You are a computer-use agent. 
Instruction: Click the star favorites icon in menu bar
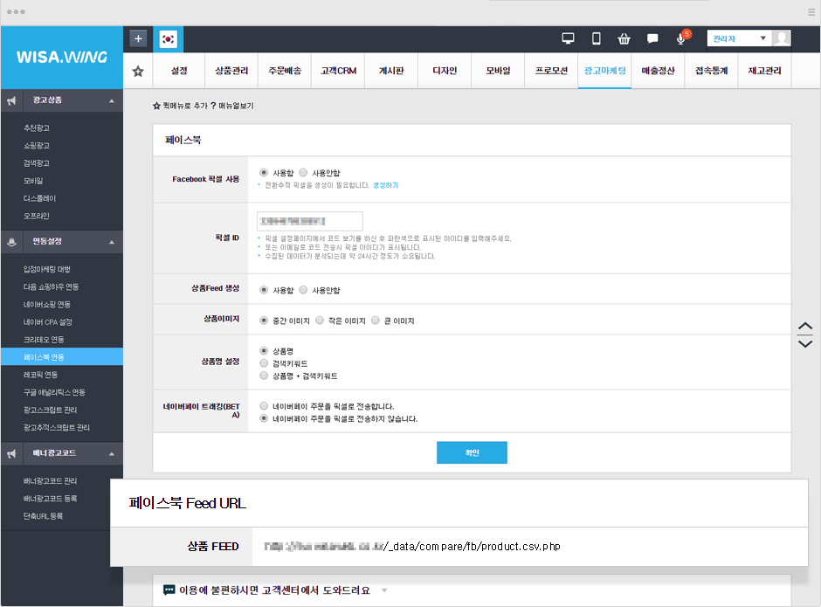click(x=138, y=72)
